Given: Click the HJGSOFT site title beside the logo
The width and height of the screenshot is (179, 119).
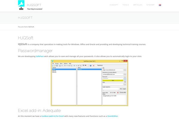Looking at the screenshot, I should (x=34, y=5).
